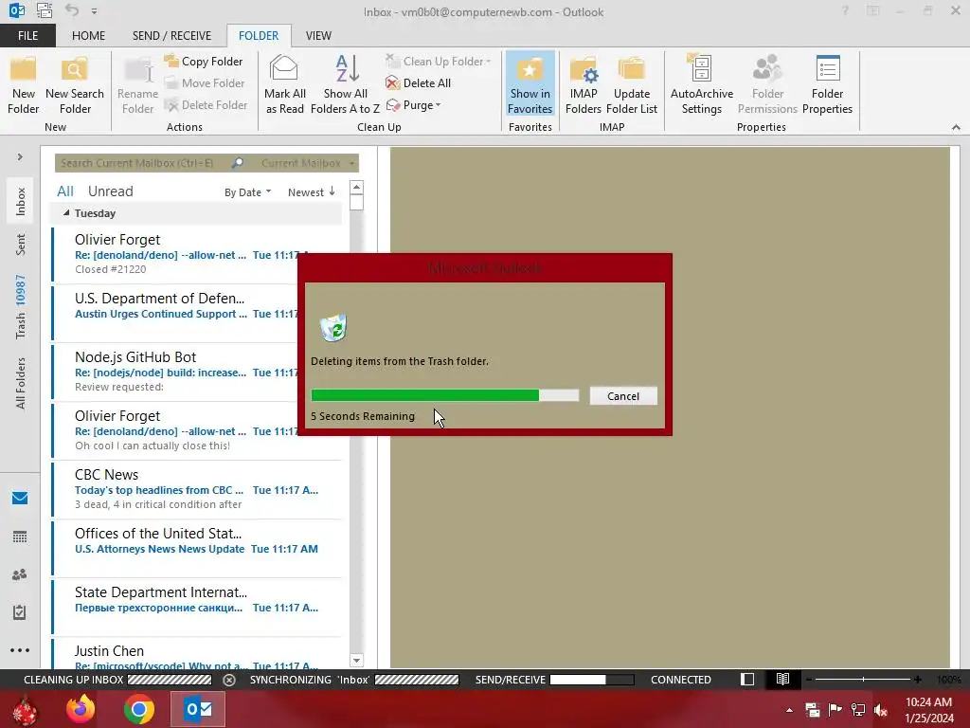Switch to the VIEW tab

(318, 35)
